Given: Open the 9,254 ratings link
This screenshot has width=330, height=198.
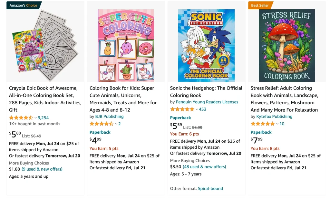Looking at the screenshot, I should click(43, 118).
